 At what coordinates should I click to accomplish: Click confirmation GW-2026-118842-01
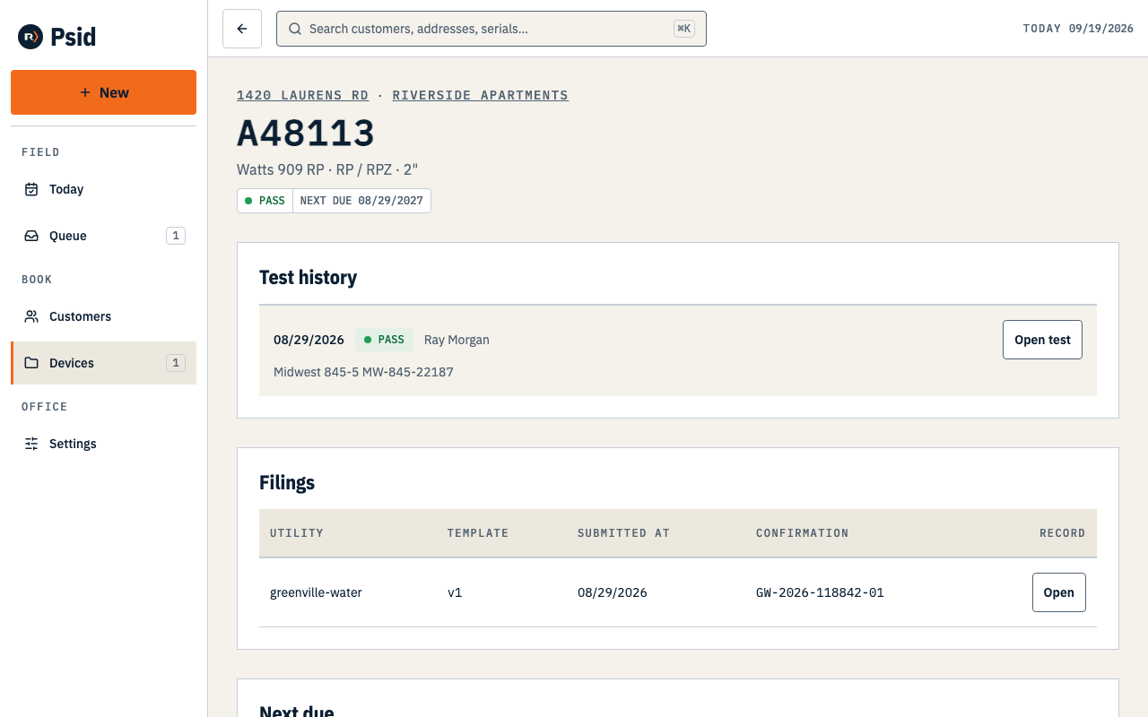(820, 592)
